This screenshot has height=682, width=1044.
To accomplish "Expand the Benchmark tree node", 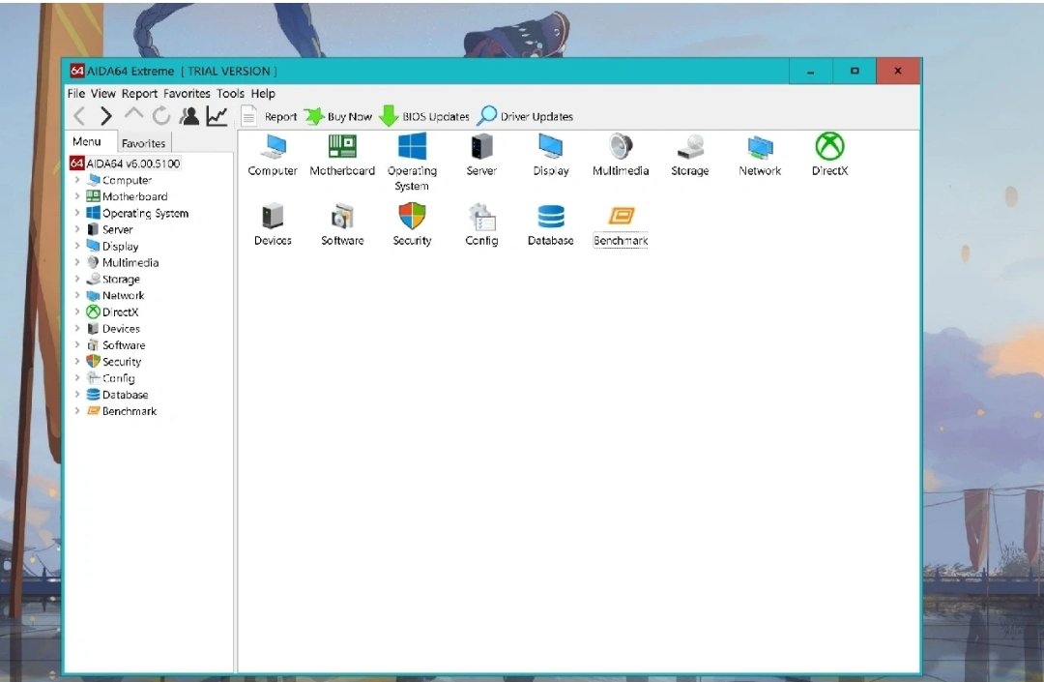I will [77, 411].
